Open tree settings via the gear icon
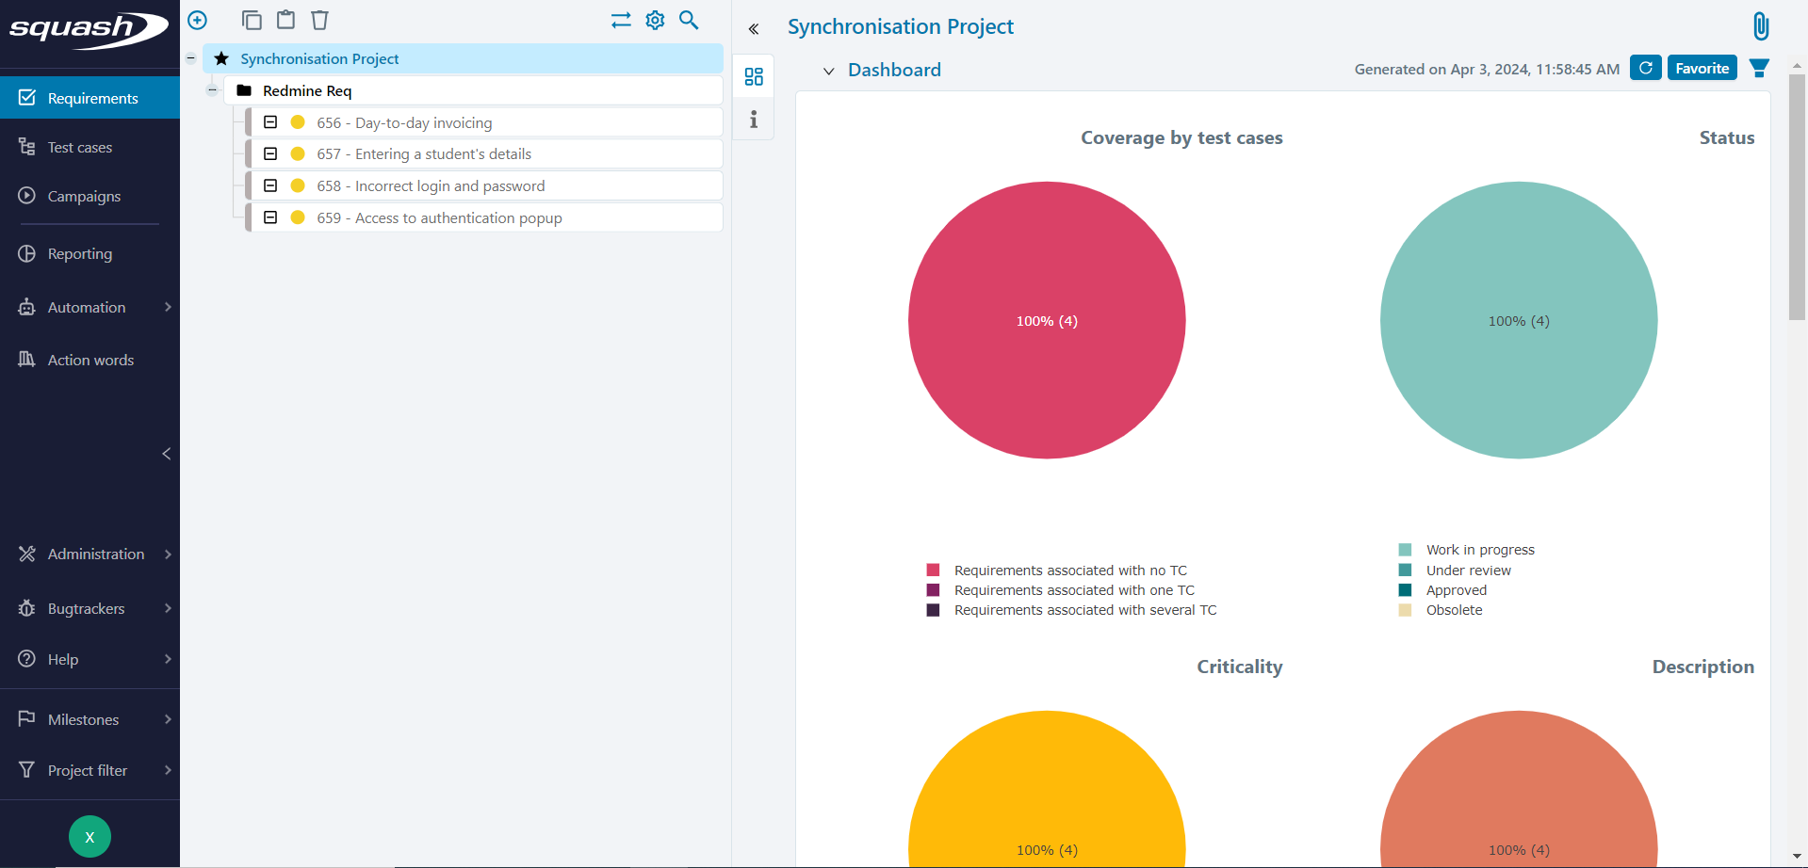This screenshot has width=1808, height=868. pos(655,20)
